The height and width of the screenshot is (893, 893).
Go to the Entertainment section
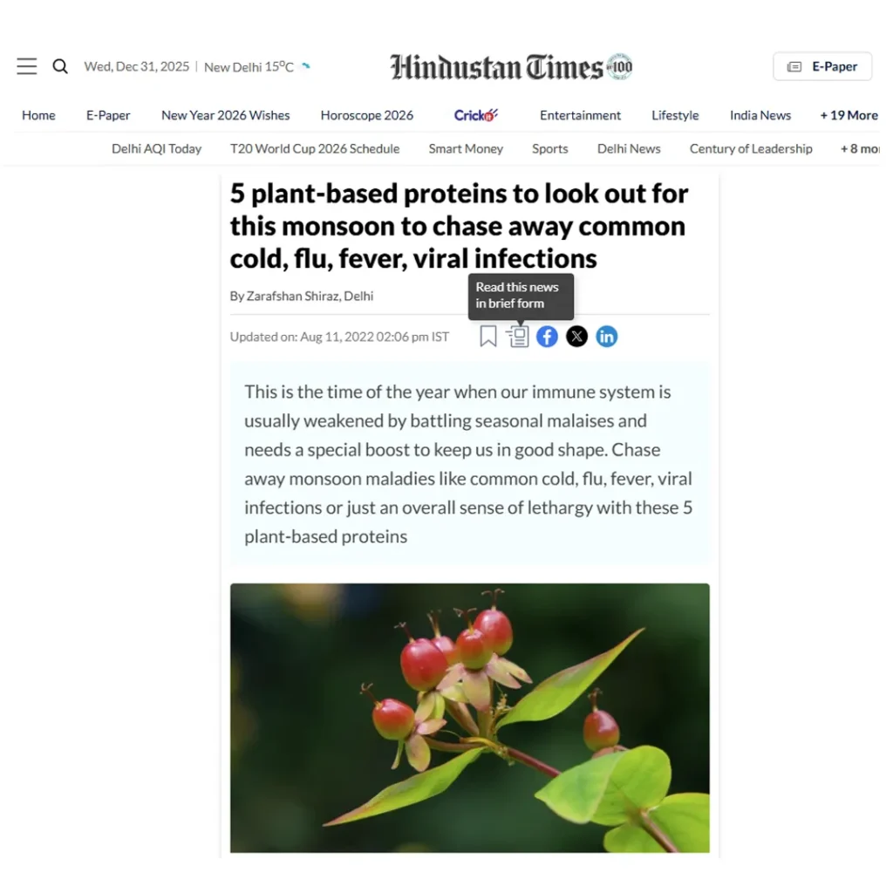[x=580, y=115]
